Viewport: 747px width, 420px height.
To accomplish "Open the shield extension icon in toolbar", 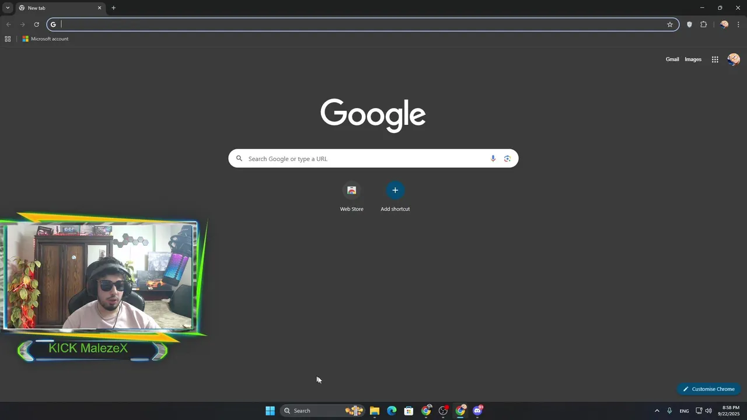I will [x=689, y=24].
